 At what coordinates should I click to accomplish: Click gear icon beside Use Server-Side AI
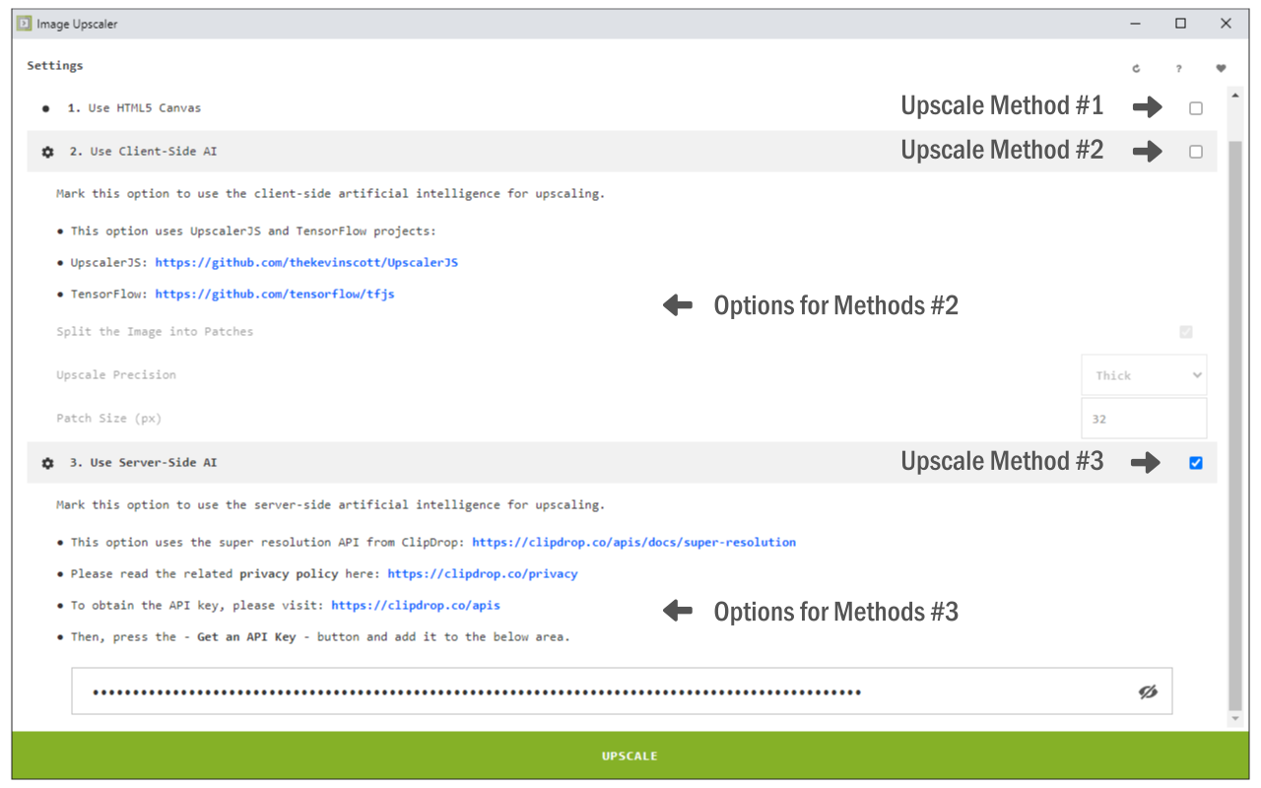(47, 463)
